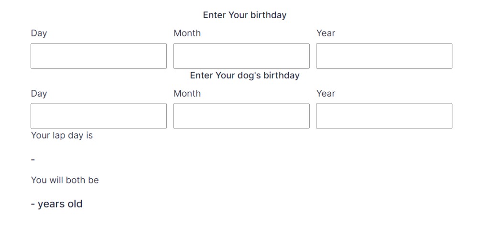Place cursor in the bottom-right Year text box
Screen dimensions: 489x228
pos(384,116)
